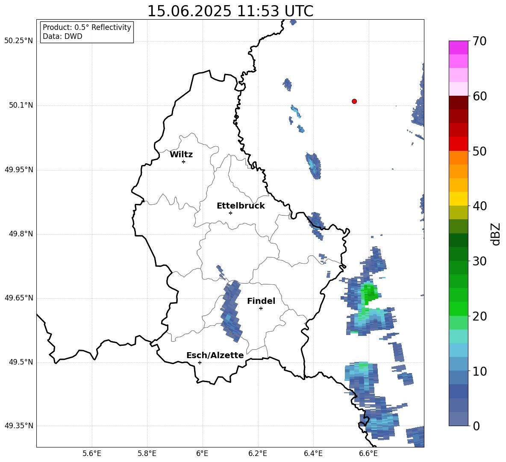Click the 6.2°E longitude label
The height and width of the screenshot is (462, 506).
[x=258, y=453]
